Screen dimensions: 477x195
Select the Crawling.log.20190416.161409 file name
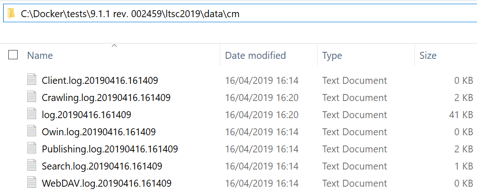pos(106,98)
